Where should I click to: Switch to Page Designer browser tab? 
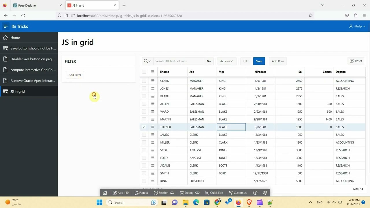38,5
